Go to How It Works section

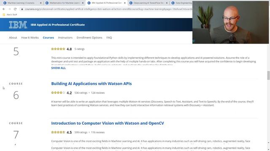pos(30,37)
